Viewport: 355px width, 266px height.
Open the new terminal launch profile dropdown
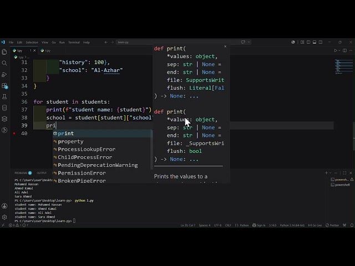331,173
